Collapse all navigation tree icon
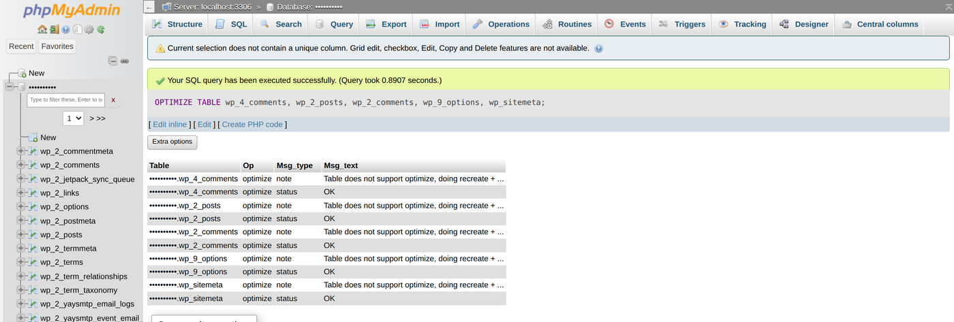 click(x=113, y=61)
